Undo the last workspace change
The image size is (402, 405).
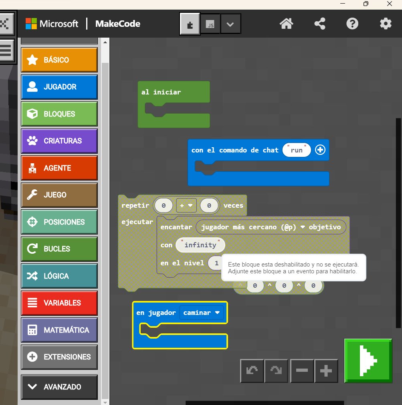[252, 371]
